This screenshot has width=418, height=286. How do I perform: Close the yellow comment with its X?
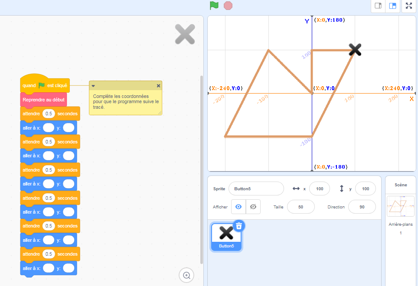158,85
